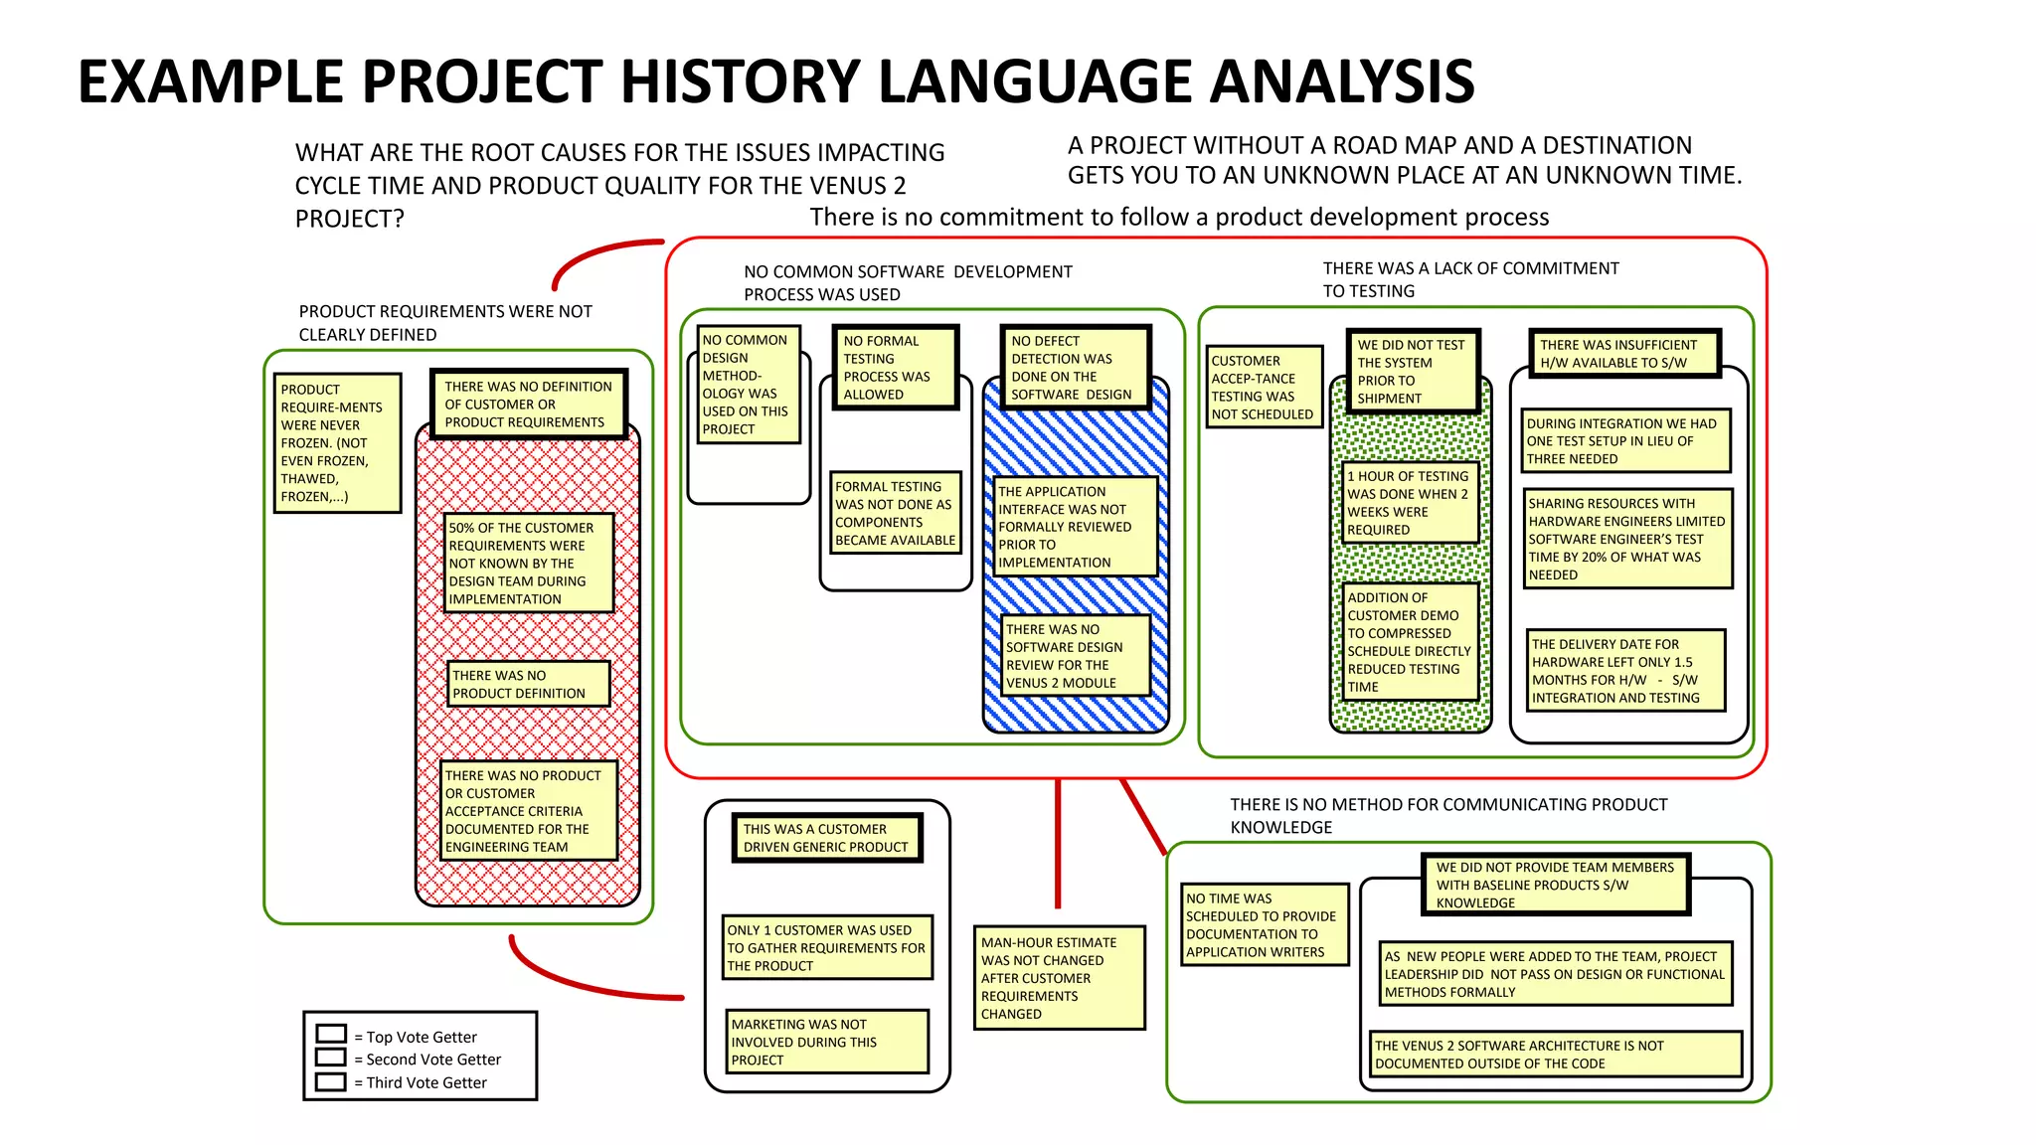Click note 'We did not provide team members with baseline products S/W knowledge'
Viewport: 2036px width, 1145px height.
pos(1557,885)
